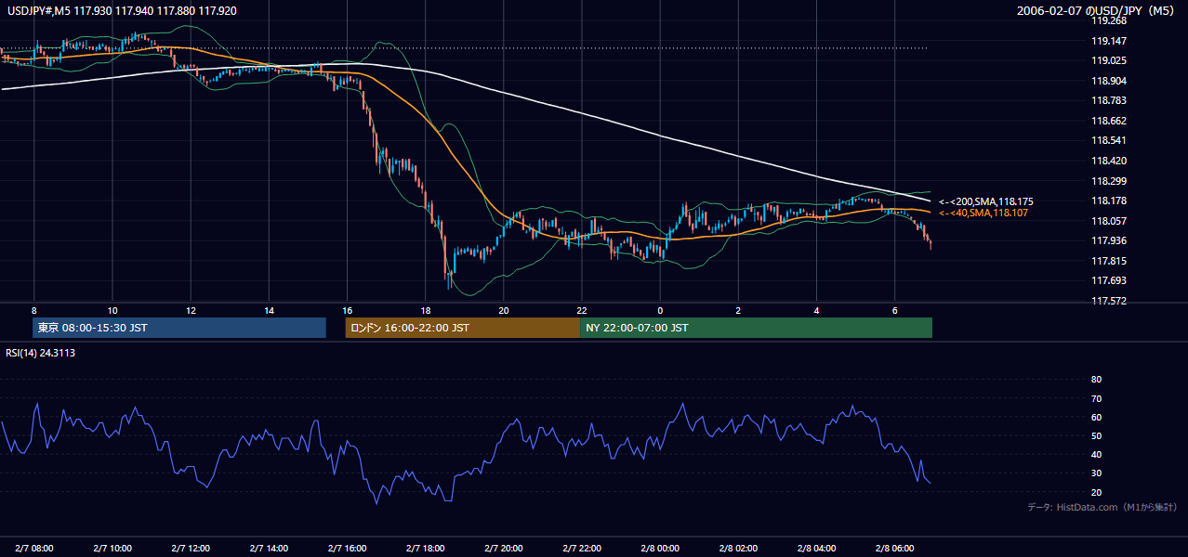
Task: Click the RSI 60 level label
Action: click(x=1096, y=417)
